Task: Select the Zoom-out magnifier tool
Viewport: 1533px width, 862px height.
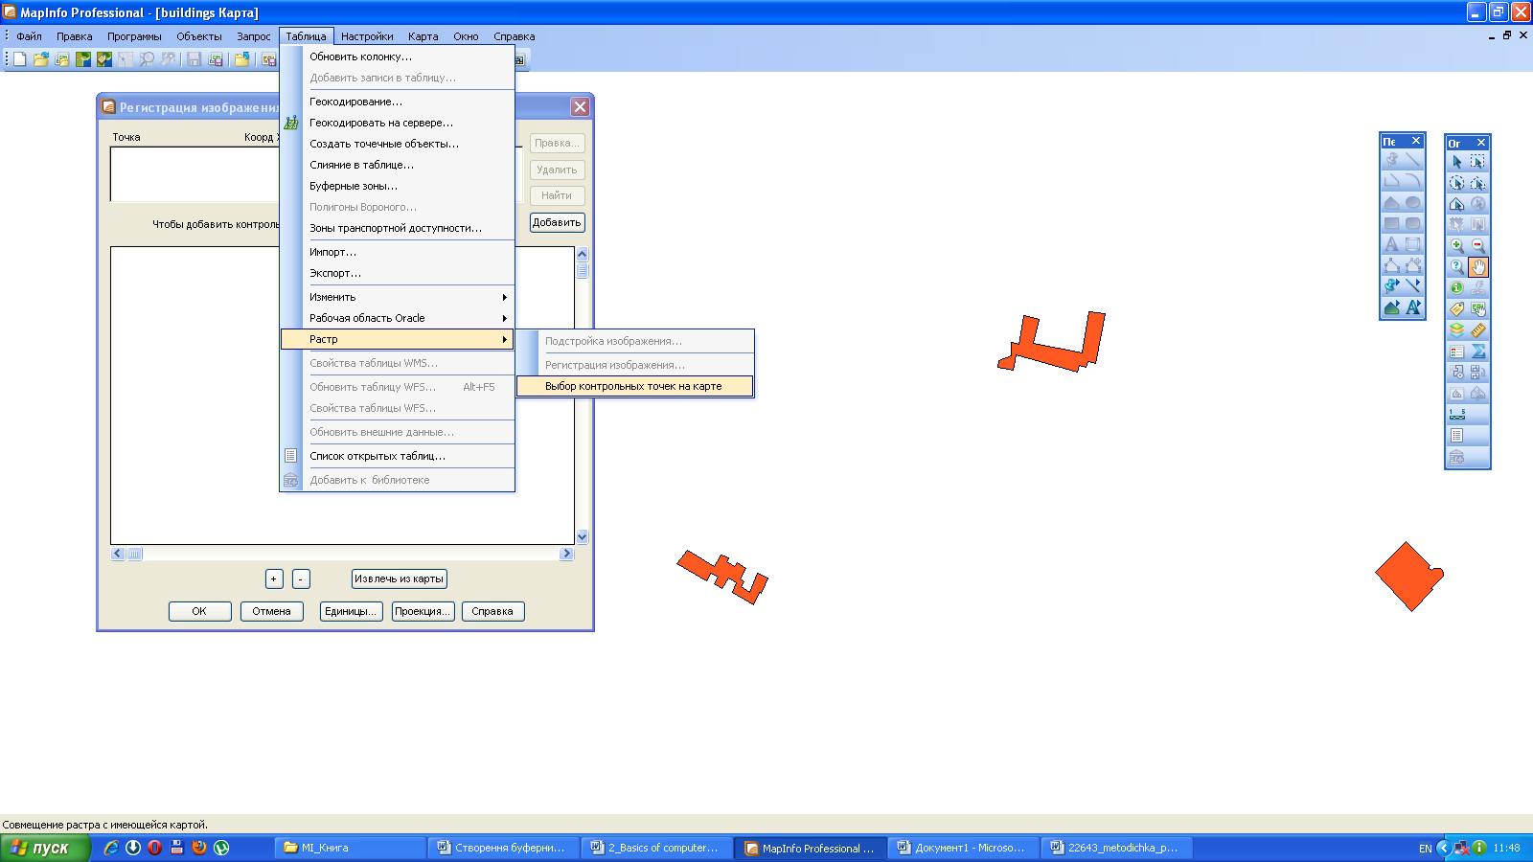Action: pos(1478,246)
